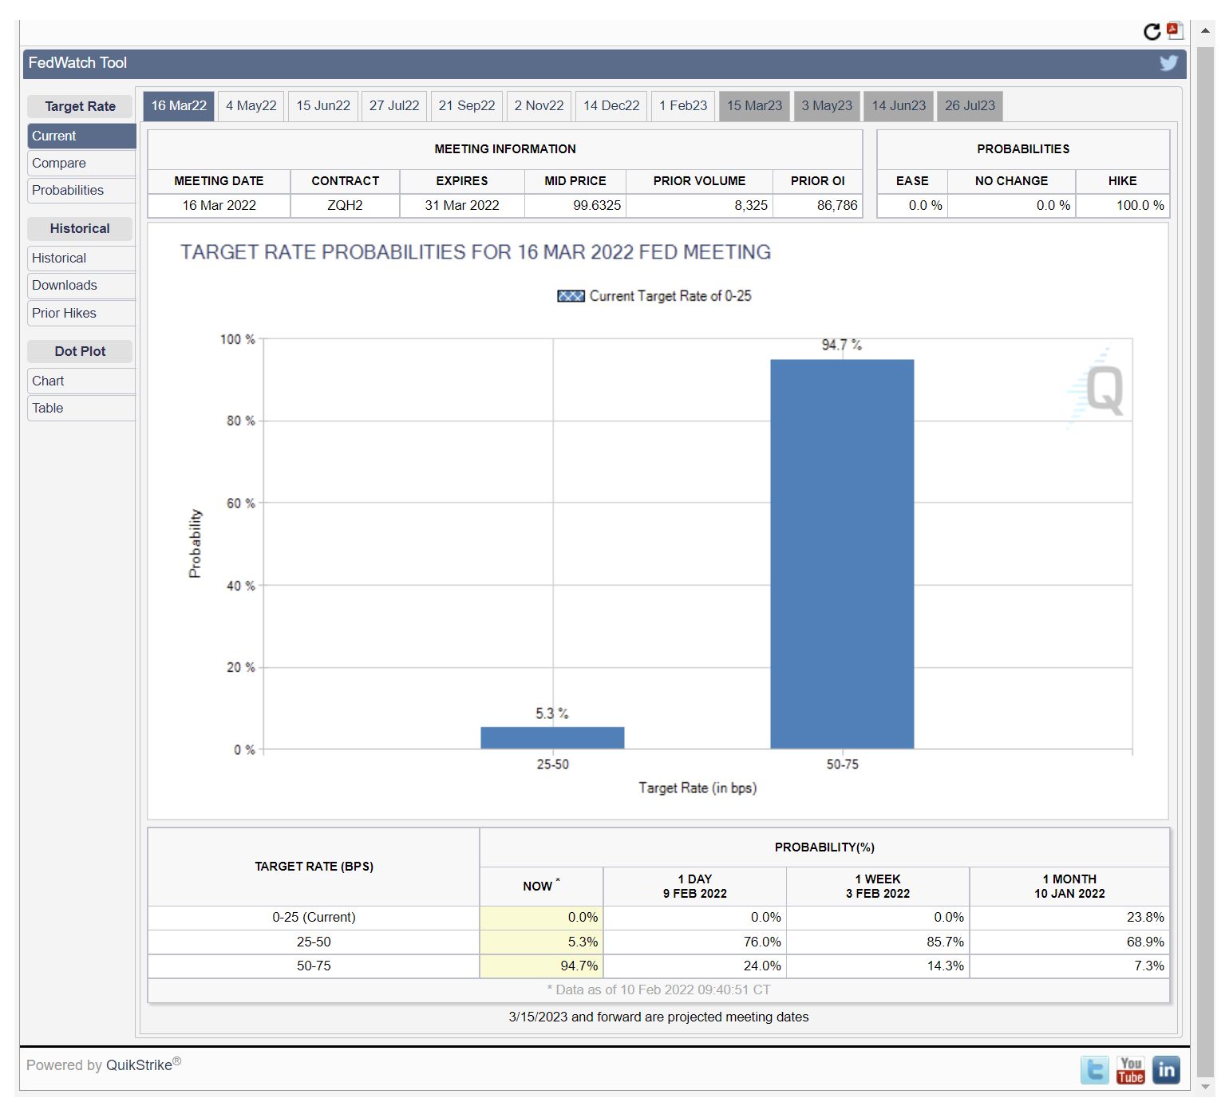Select the 4 May22 meeting tab

point(251,106)
